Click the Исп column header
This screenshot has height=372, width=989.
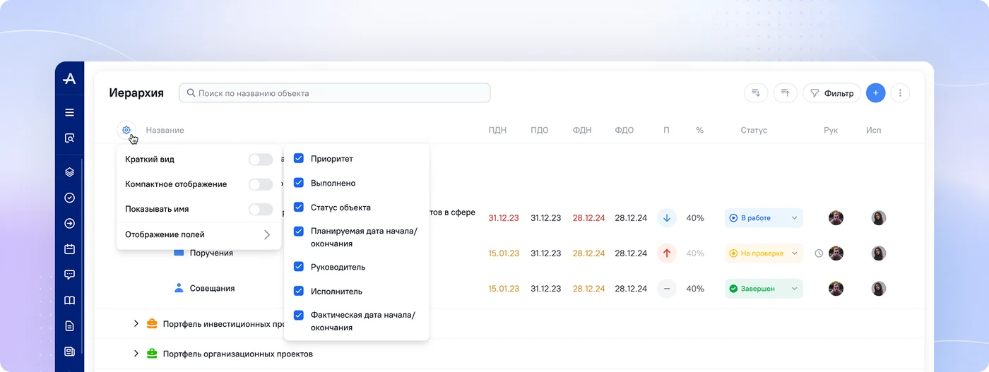click(874, 131)
